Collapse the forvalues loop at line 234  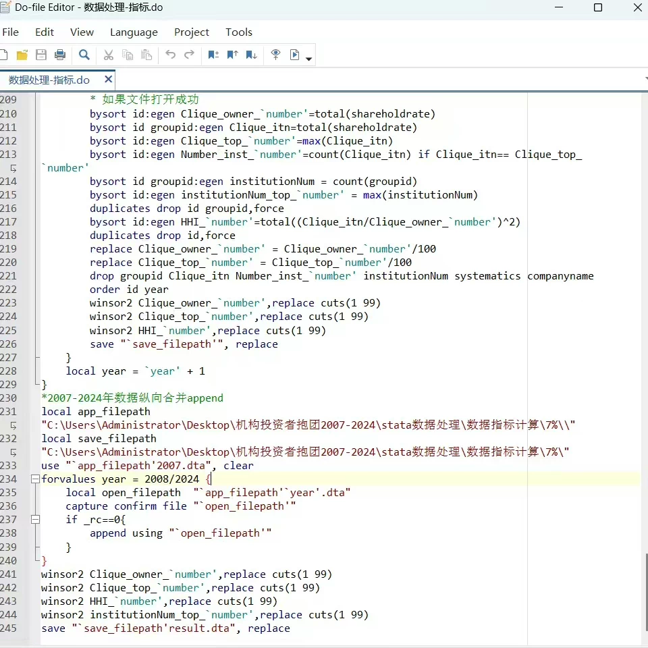click(x=36, y=479)
